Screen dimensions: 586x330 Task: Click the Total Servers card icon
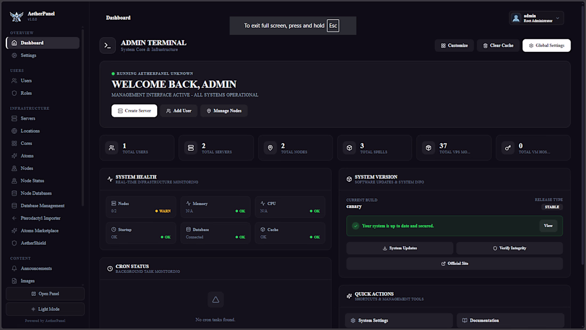(x=191, y=148)
